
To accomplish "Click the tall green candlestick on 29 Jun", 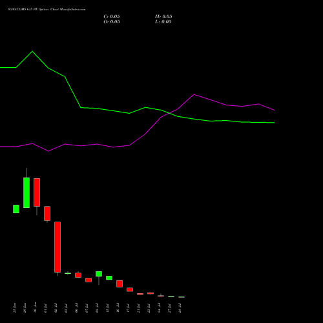I will 26,193.
